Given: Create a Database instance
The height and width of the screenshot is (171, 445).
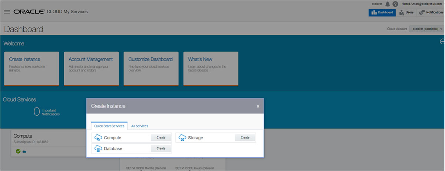Looking at the screenshot, I should click(x=161, y=148).
